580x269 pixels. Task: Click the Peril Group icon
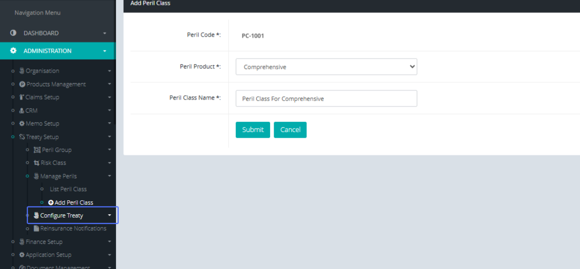37,150
